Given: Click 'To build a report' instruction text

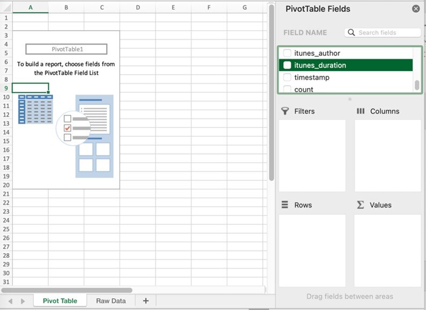Looking at the screenshot, I should [x=66, y=68].
